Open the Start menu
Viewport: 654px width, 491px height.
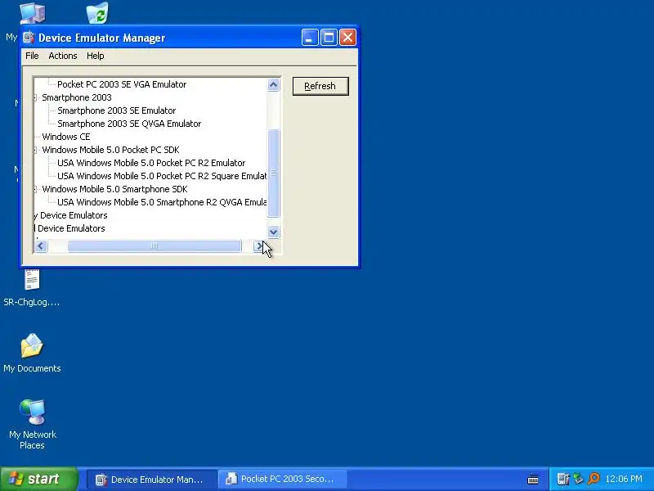[38, 479]
